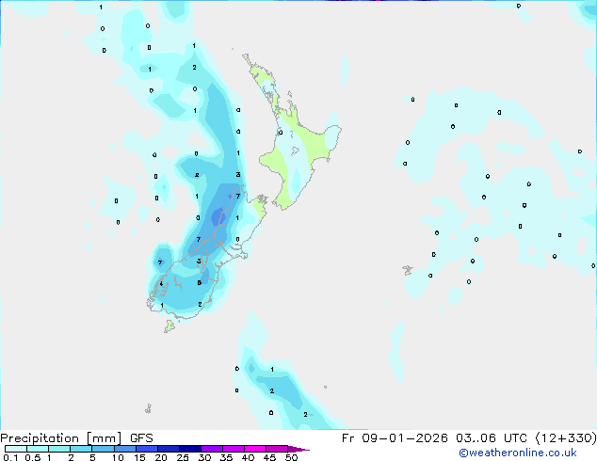Click the '0.1' legend scale label
This screenshot has height=461, width=597.
[10, 457]
